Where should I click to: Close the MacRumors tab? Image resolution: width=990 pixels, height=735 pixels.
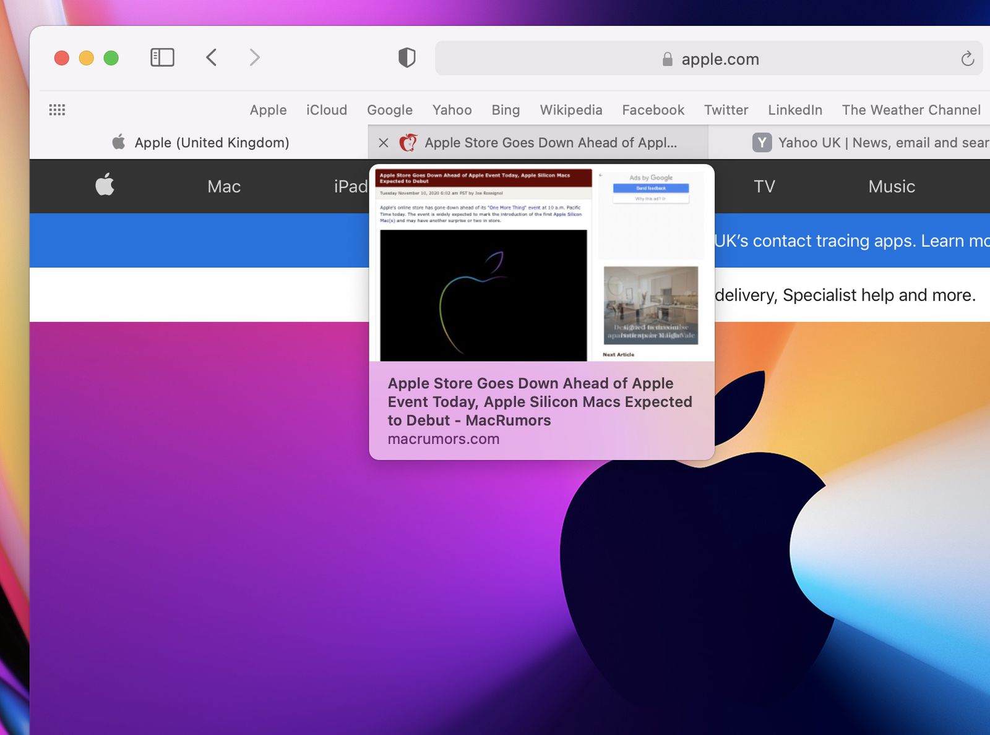pos(383,142)
